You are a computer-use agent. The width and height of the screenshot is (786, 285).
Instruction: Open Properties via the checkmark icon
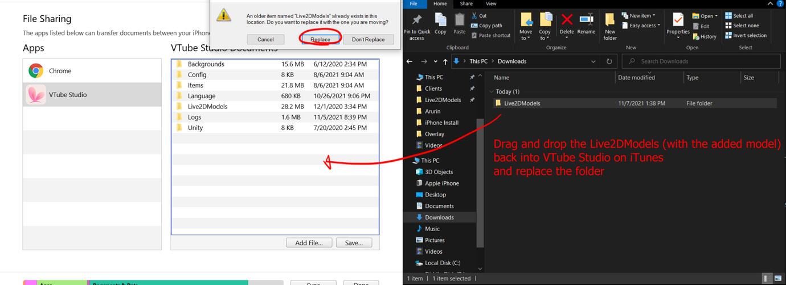tap(678, 21)
